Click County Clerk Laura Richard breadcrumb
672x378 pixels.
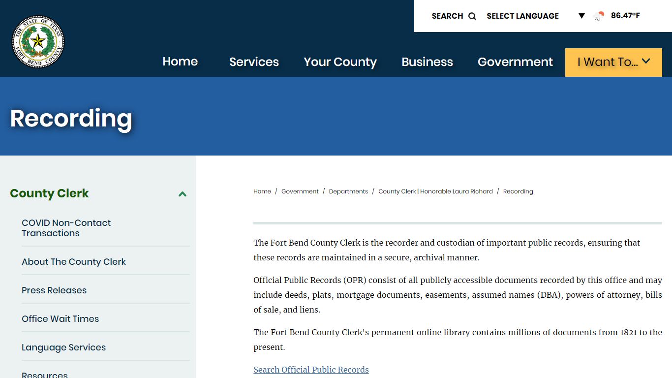[x=435, y=191]
